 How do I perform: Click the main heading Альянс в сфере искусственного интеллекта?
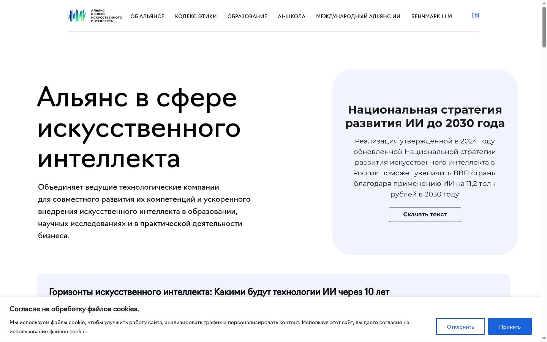[x=139, y=128]
